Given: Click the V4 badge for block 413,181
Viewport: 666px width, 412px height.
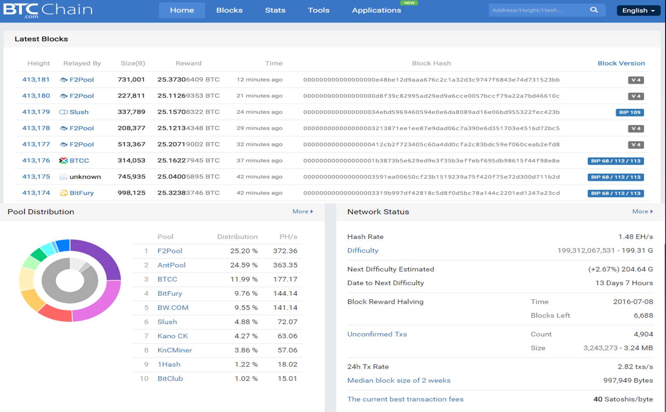Looking at the screenshot, I should (636, 80).
